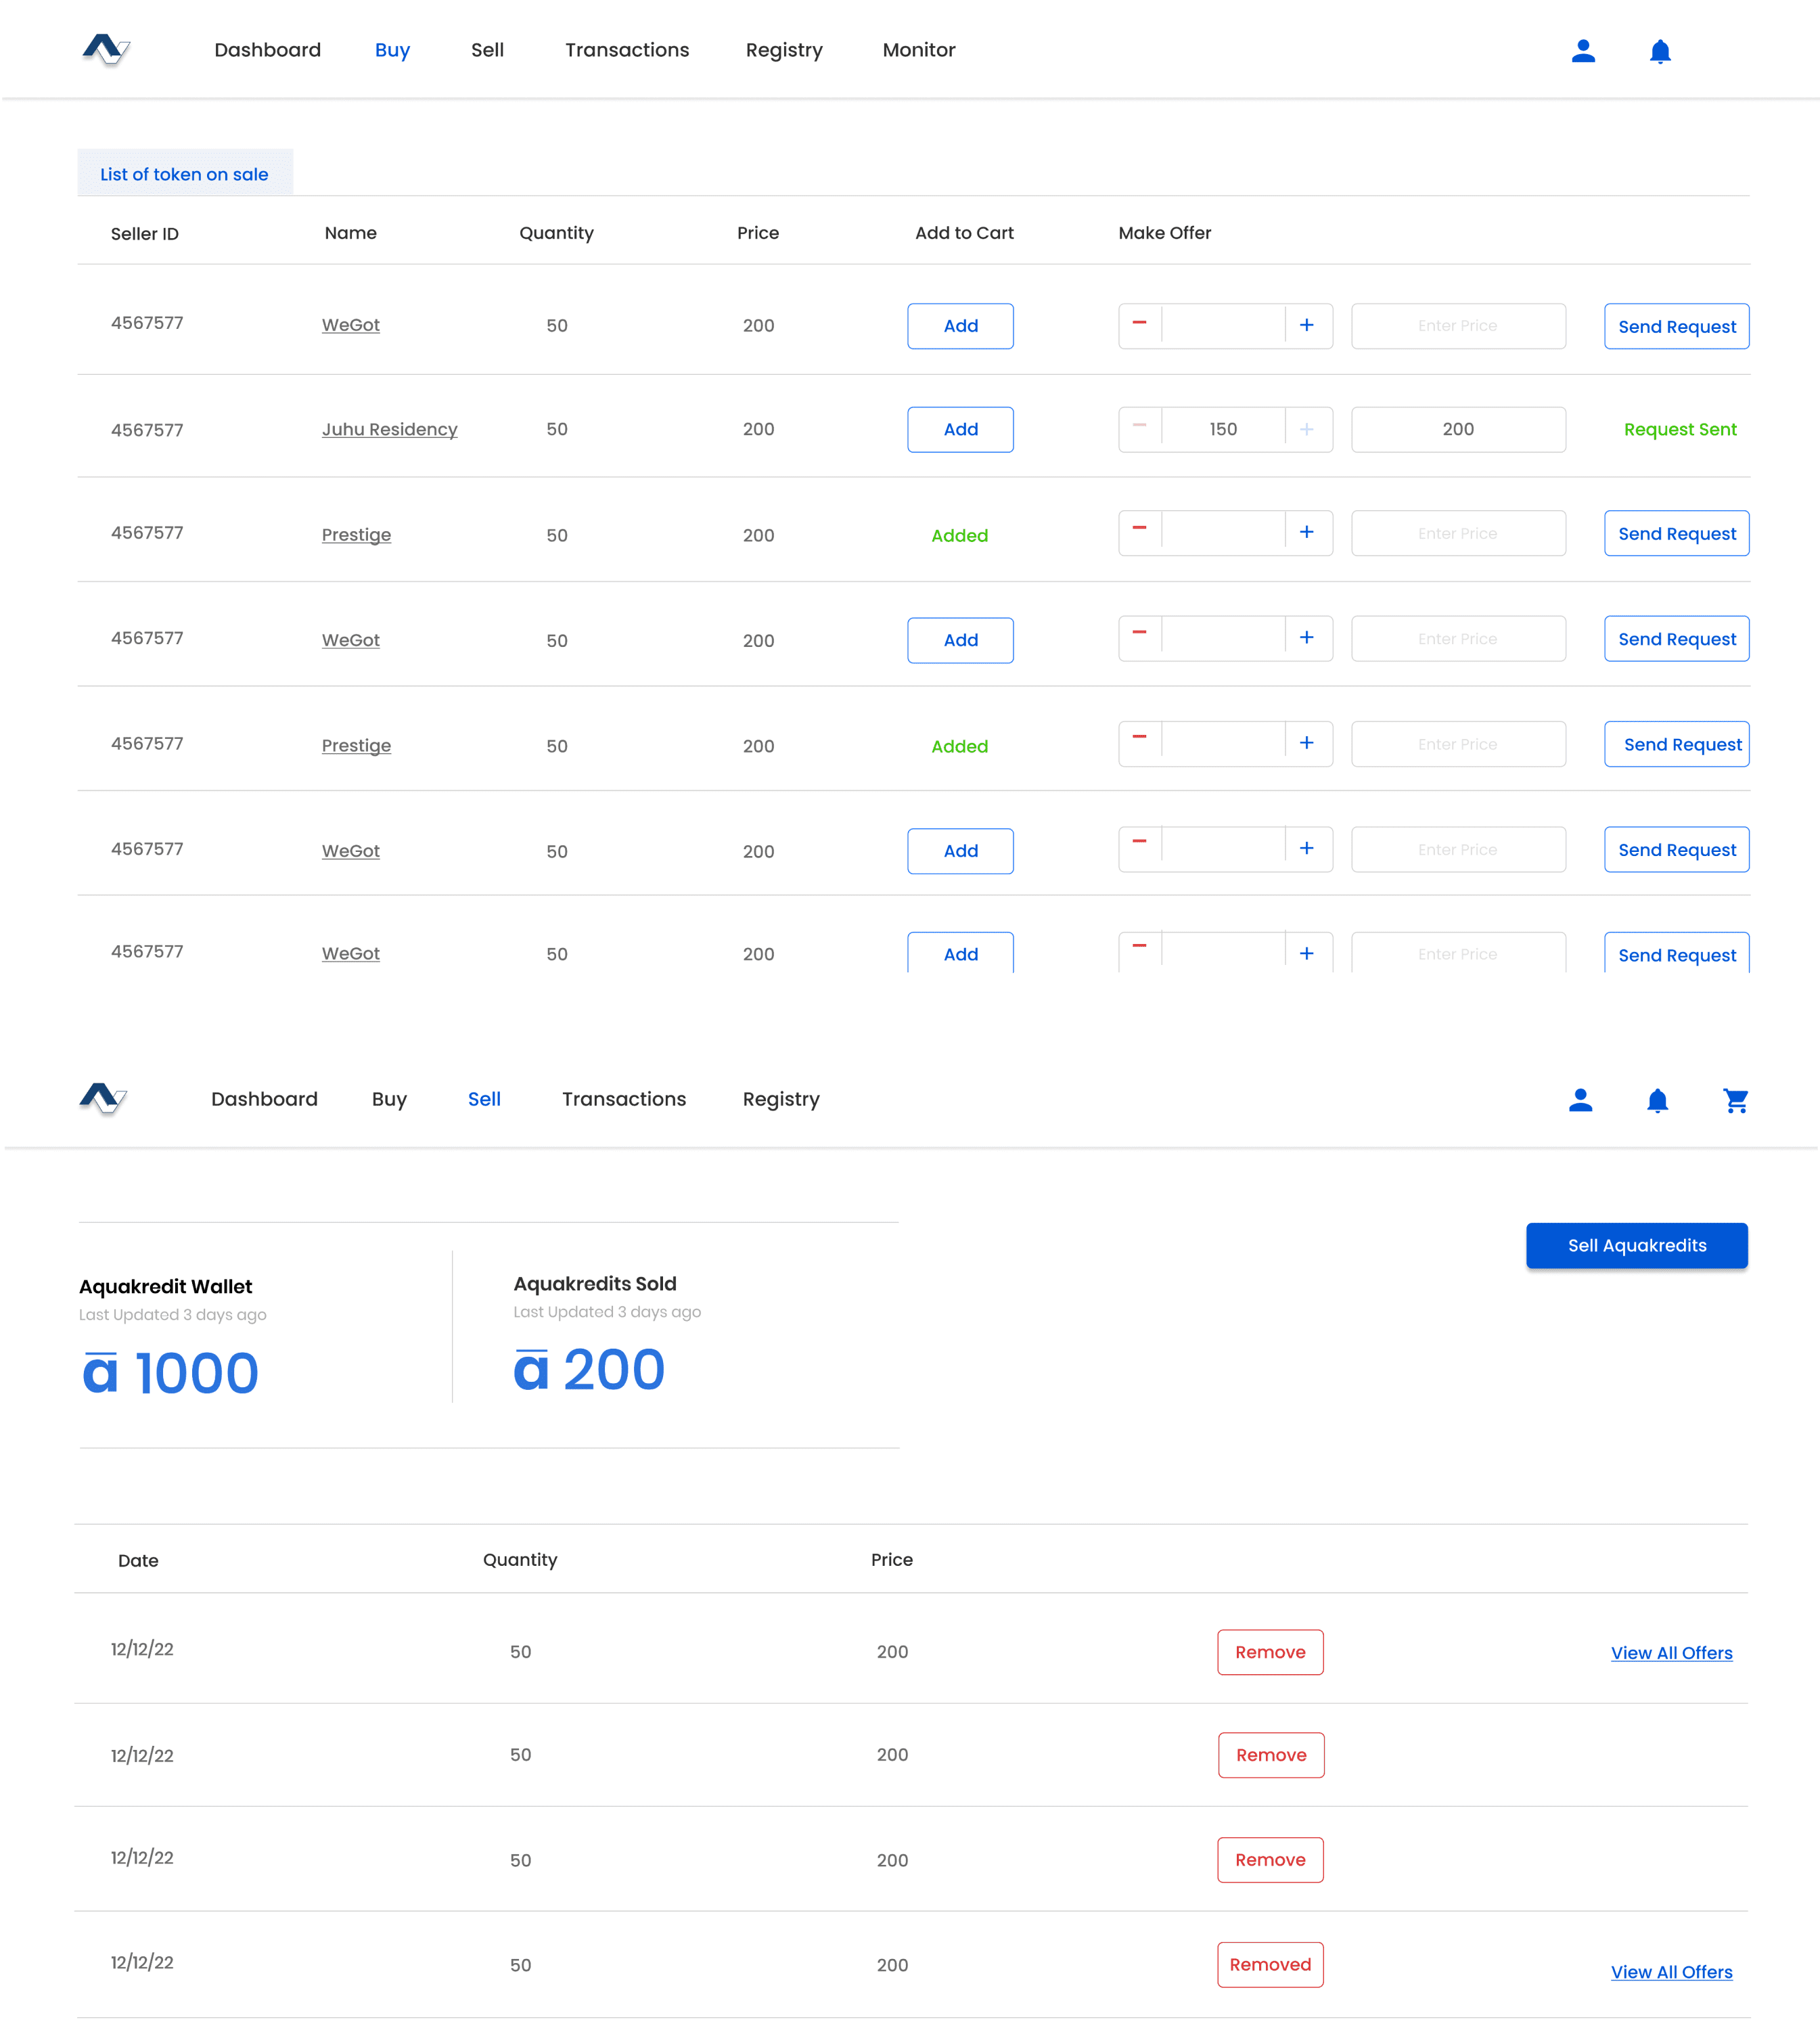The height and width of the screenshot is (2026, 1820).
Task: Open user profile icon in Sell page header
Action: tap(1580, 1100)
